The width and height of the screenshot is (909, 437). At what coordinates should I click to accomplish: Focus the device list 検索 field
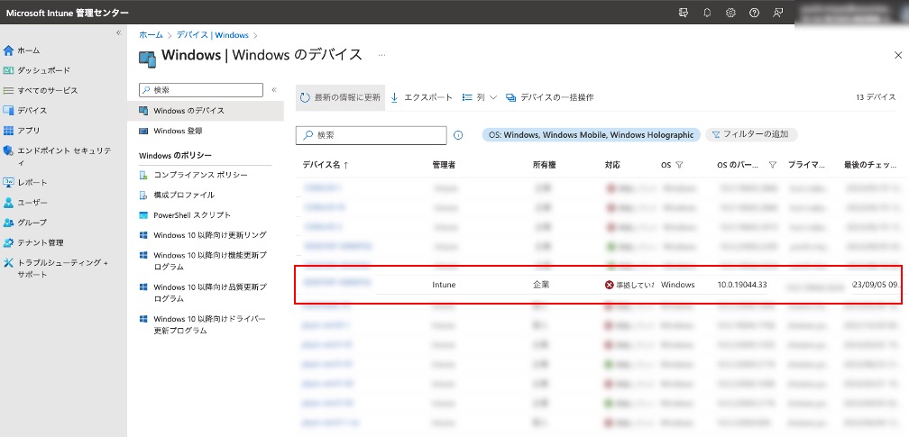[371, 135]
